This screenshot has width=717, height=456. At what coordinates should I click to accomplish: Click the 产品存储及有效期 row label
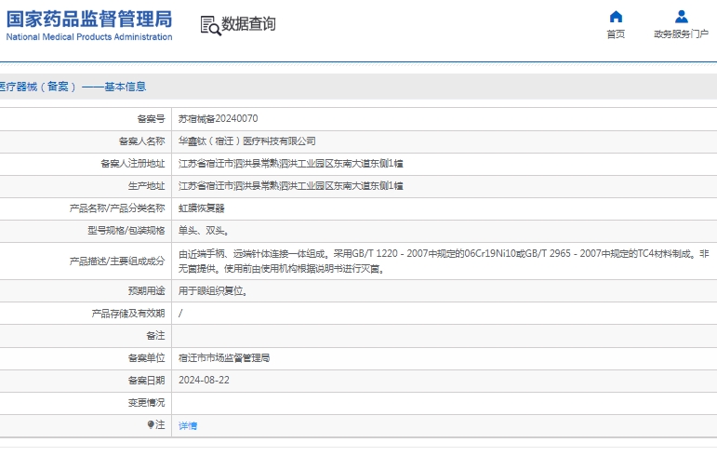(x=128, y=314)
